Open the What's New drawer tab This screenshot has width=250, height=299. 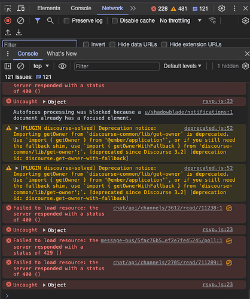coord(62,54)
